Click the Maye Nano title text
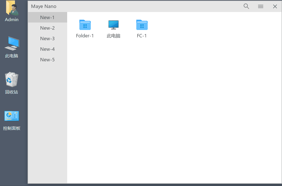The width and height of the screenshot is (282, 186). (44, 6)
